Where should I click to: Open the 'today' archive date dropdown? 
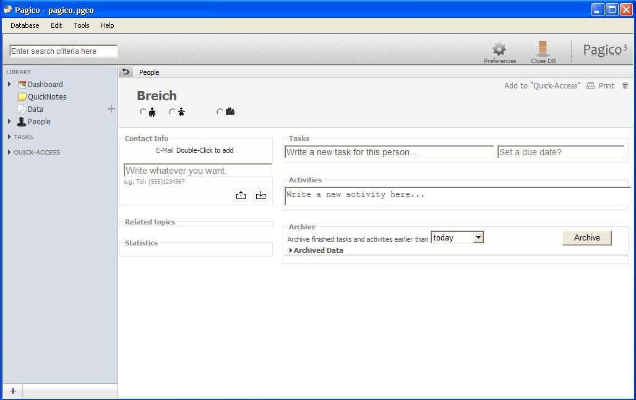pyautogui.click(x=479, y=237)
